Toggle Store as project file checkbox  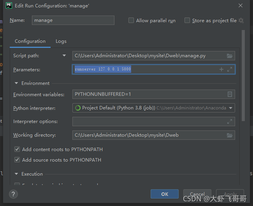coord(187,21)
